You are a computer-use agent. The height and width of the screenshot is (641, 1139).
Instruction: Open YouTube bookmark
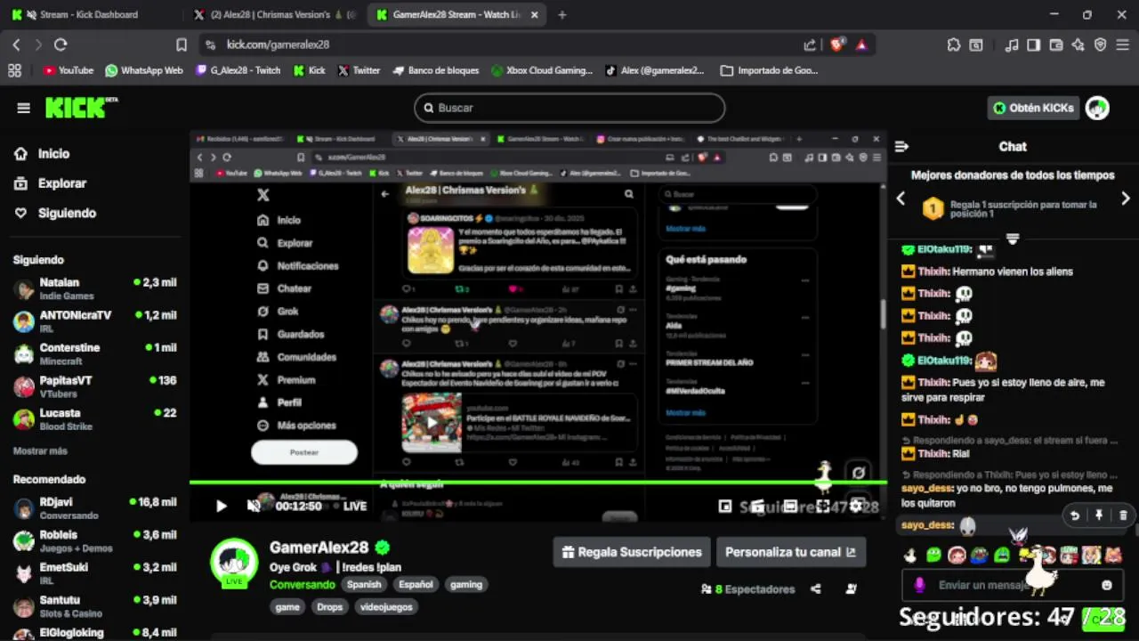pyautogui.click(x=68, y=70)
